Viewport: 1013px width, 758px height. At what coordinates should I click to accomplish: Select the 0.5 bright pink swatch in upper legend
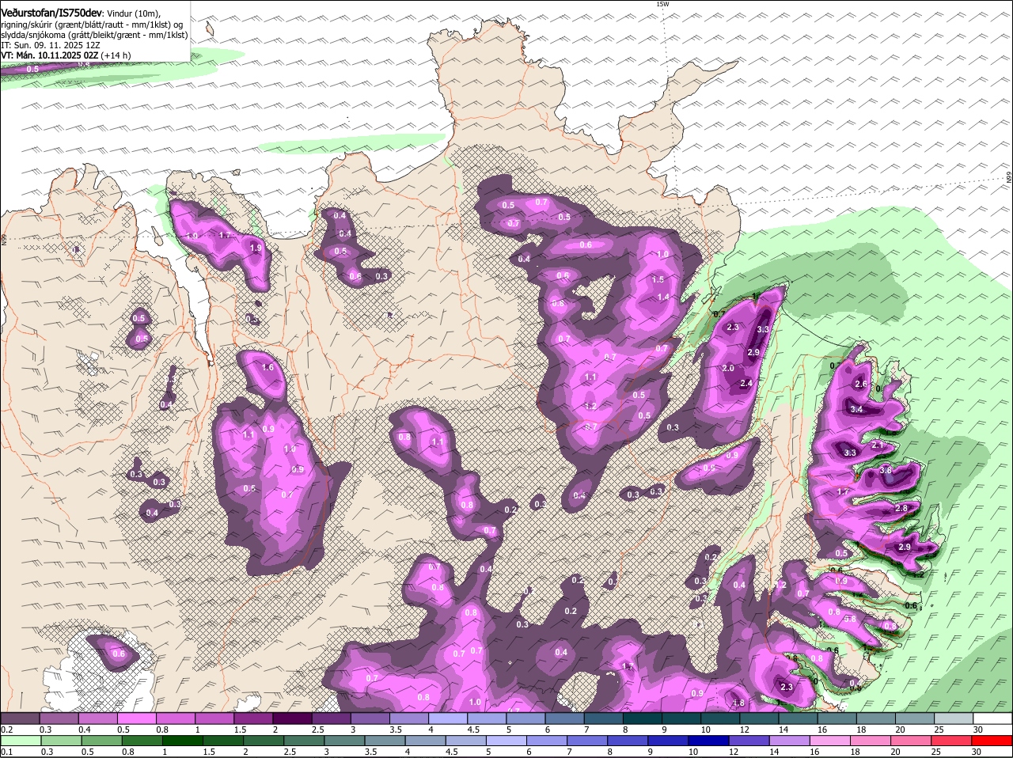[136, 718]
